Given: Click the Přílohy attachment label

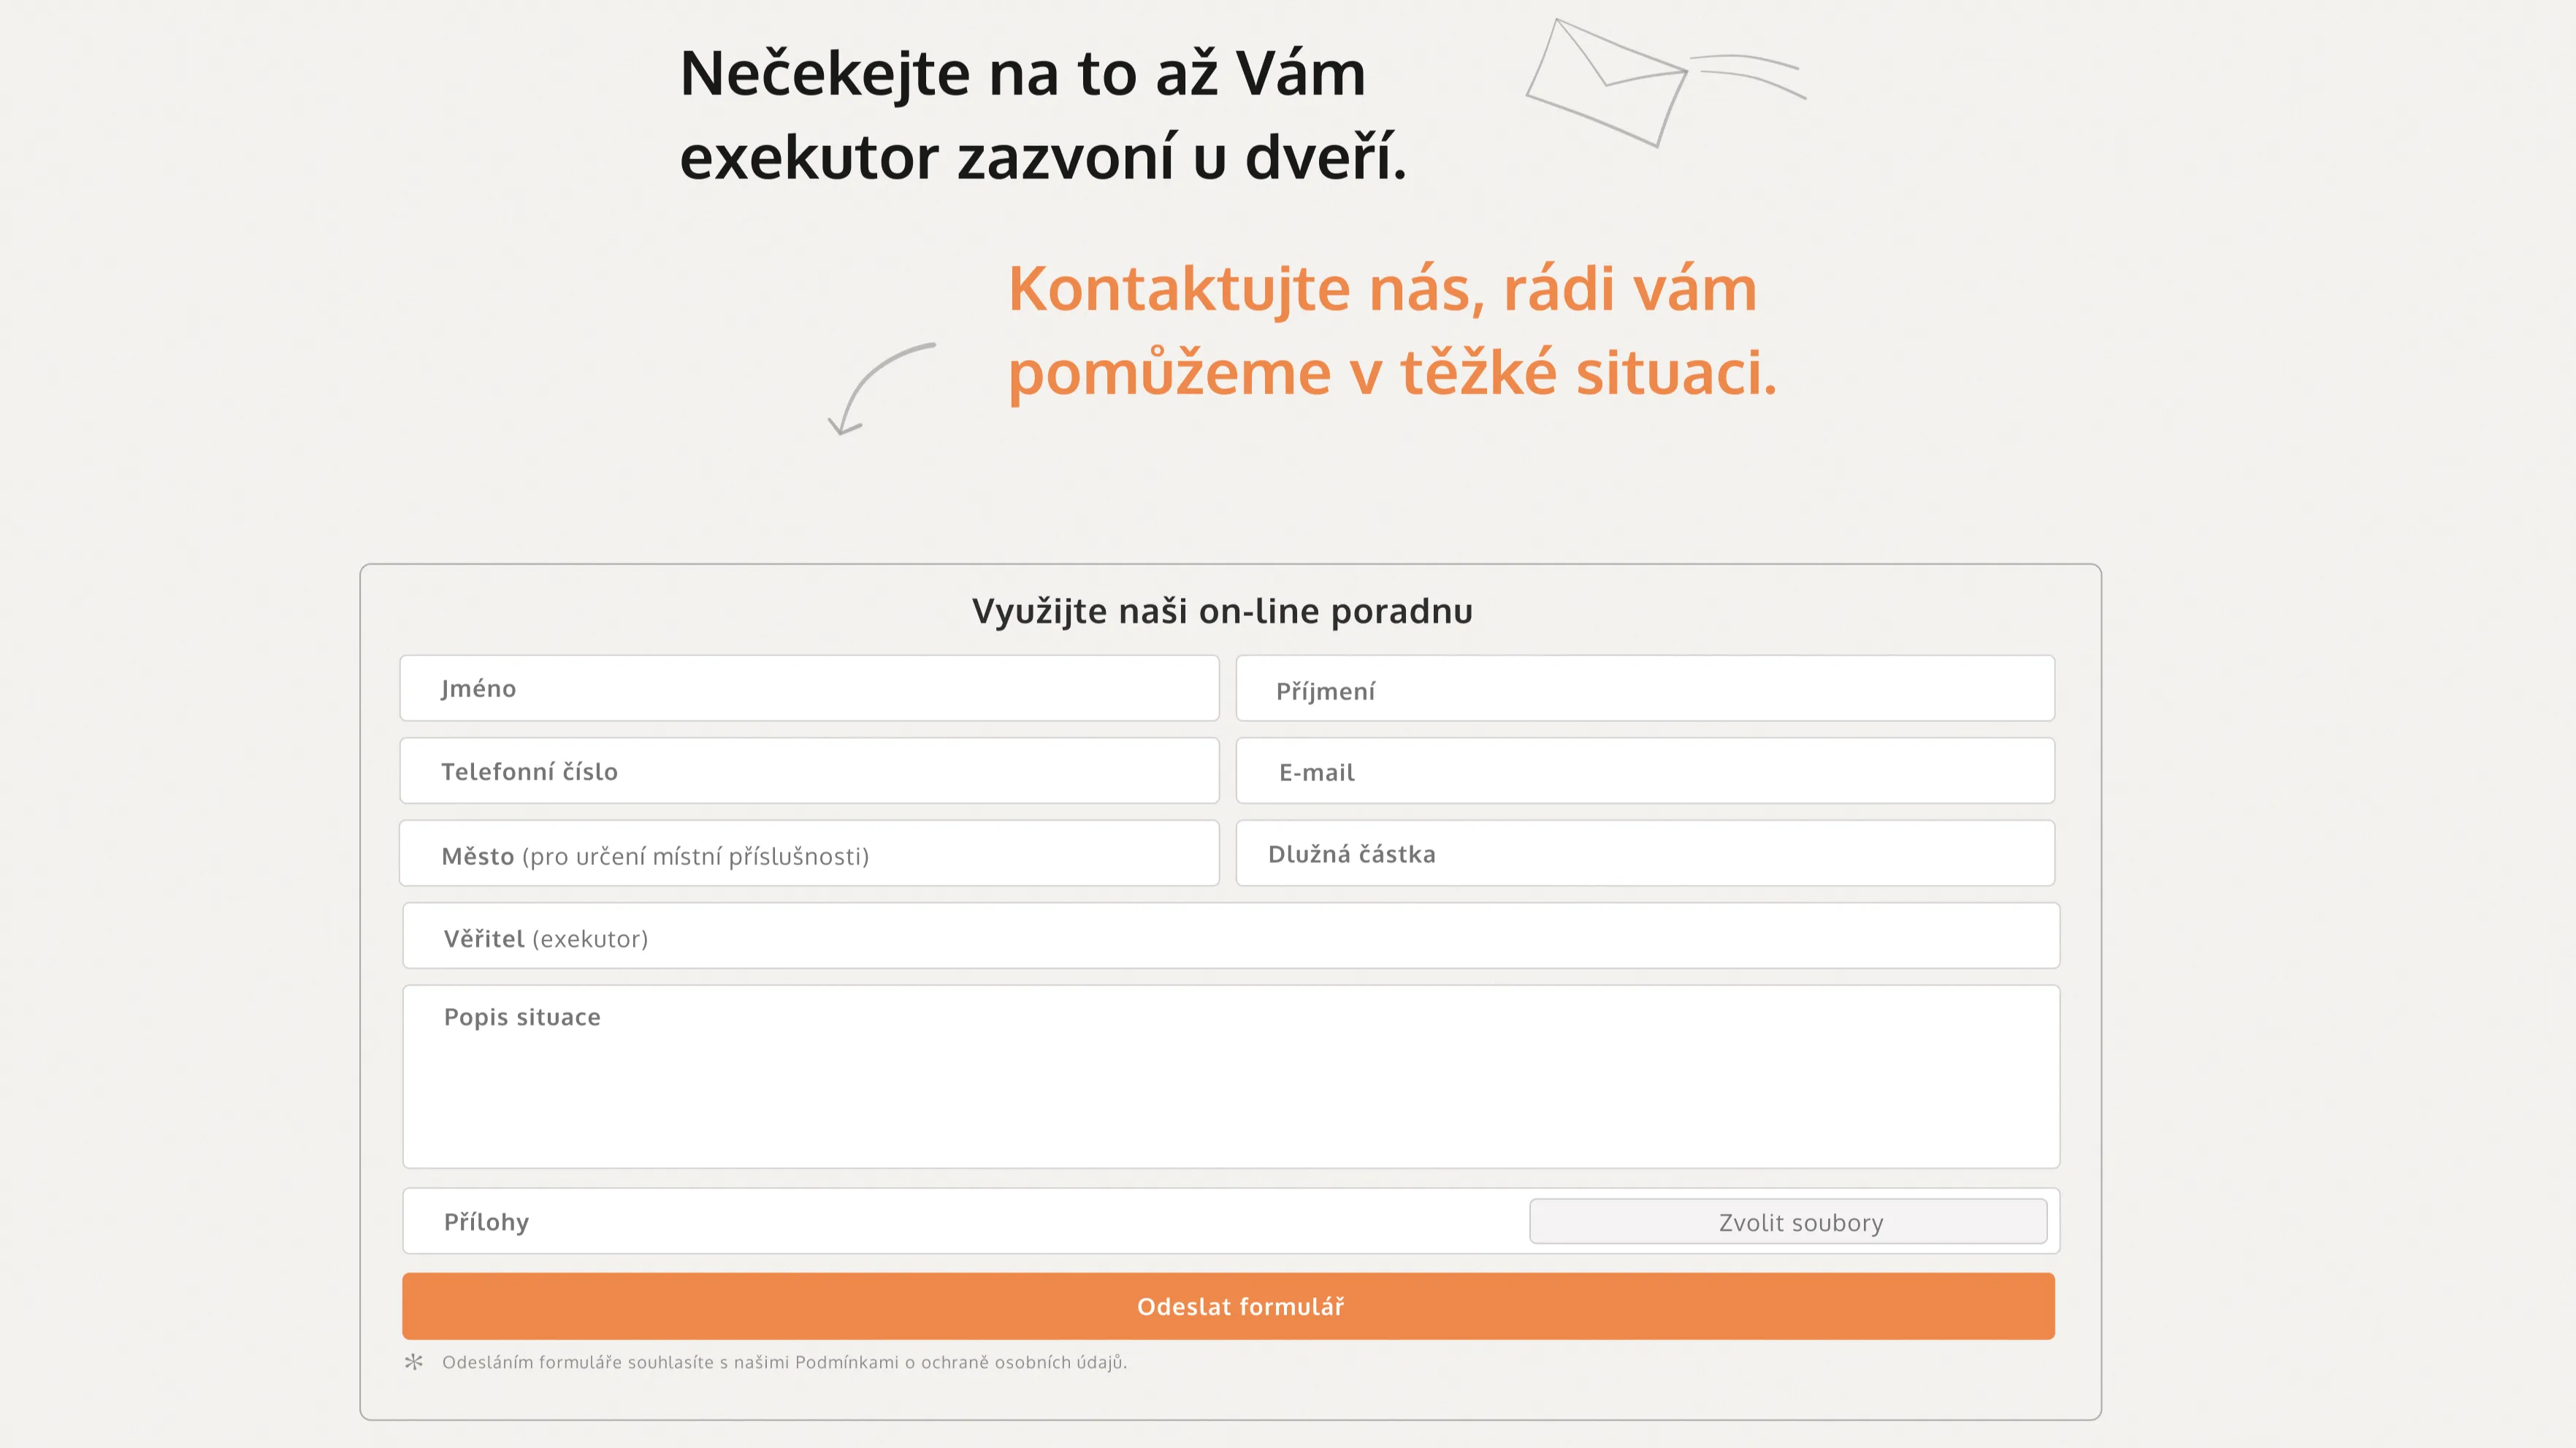Looking at the screenshot, I should [487, 1221].
